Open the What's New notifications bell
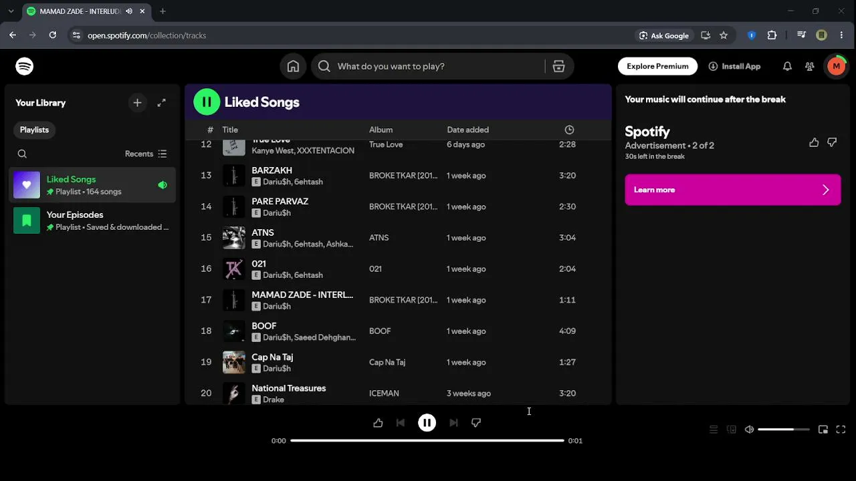The height and width of the screenshot is (481, 856). point(787,66)
